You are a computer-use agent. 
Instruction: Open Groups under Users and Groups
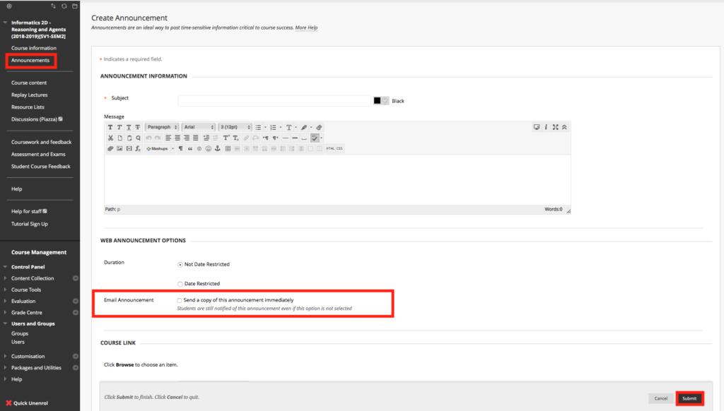[x=20, y=333]
